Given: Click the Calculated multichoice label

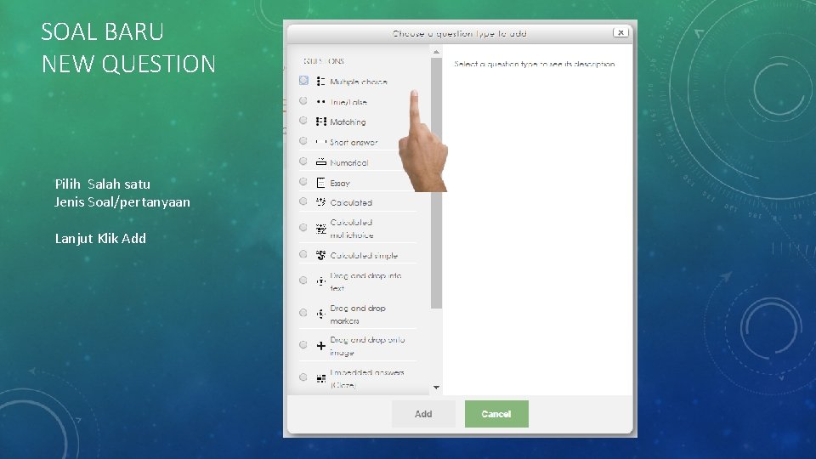Looking at the screenshot, I should (352, 229).
